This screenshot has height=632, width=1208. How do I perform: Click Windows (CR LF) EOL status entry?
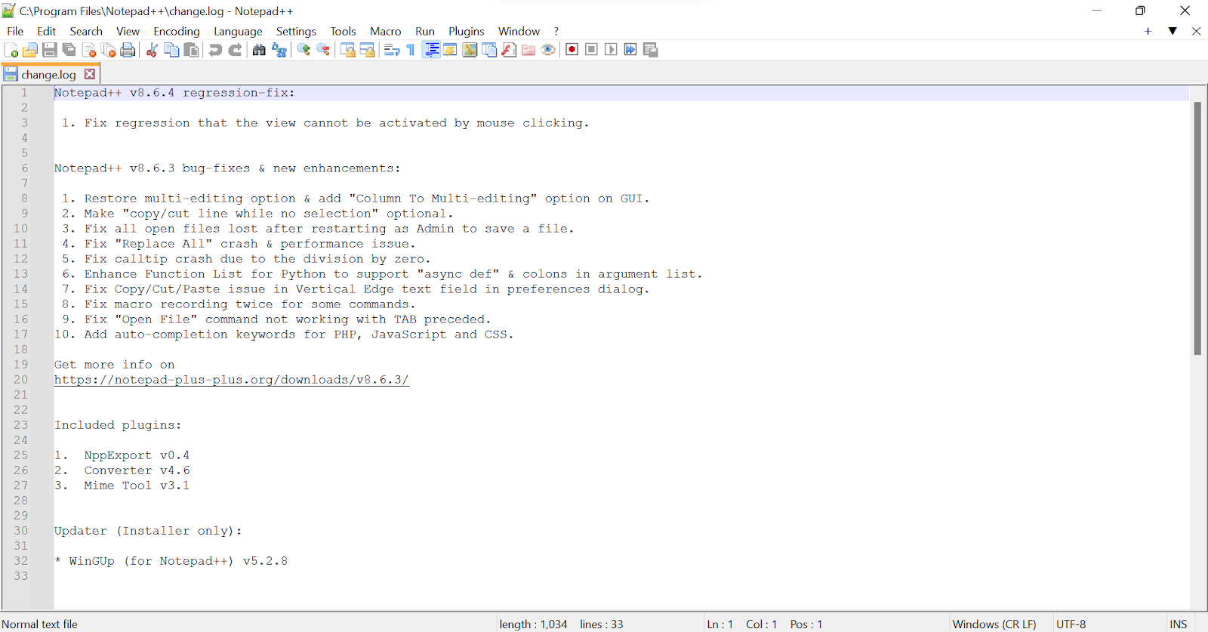pos(994,624)
